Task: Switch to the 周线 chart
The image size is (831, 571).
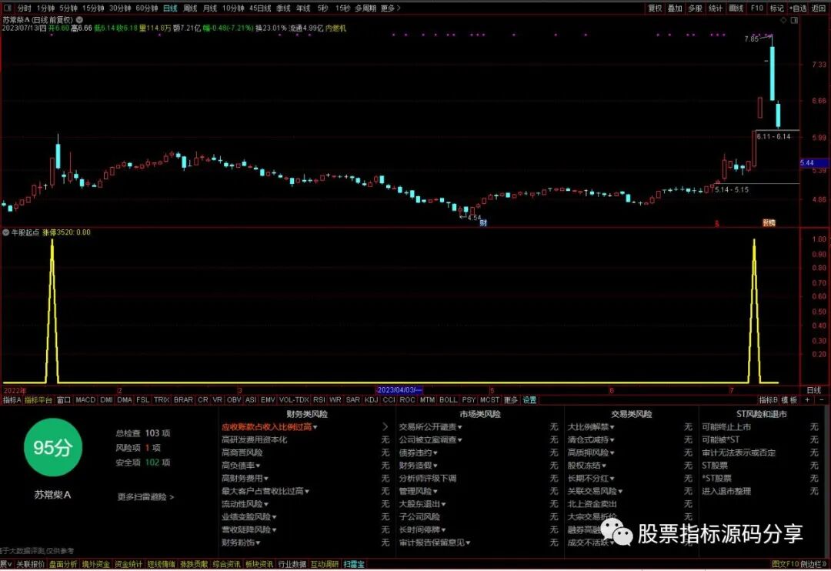Action: (190, 8)
